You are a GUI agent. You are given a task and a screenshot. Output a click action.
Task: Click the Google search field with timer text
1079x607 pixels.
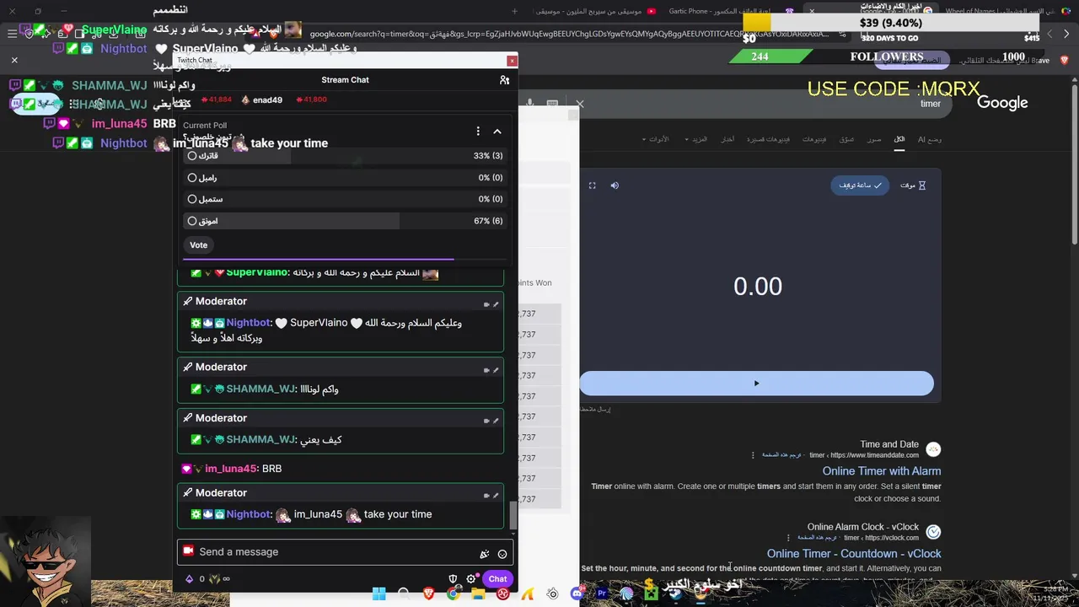pos(759,104)
